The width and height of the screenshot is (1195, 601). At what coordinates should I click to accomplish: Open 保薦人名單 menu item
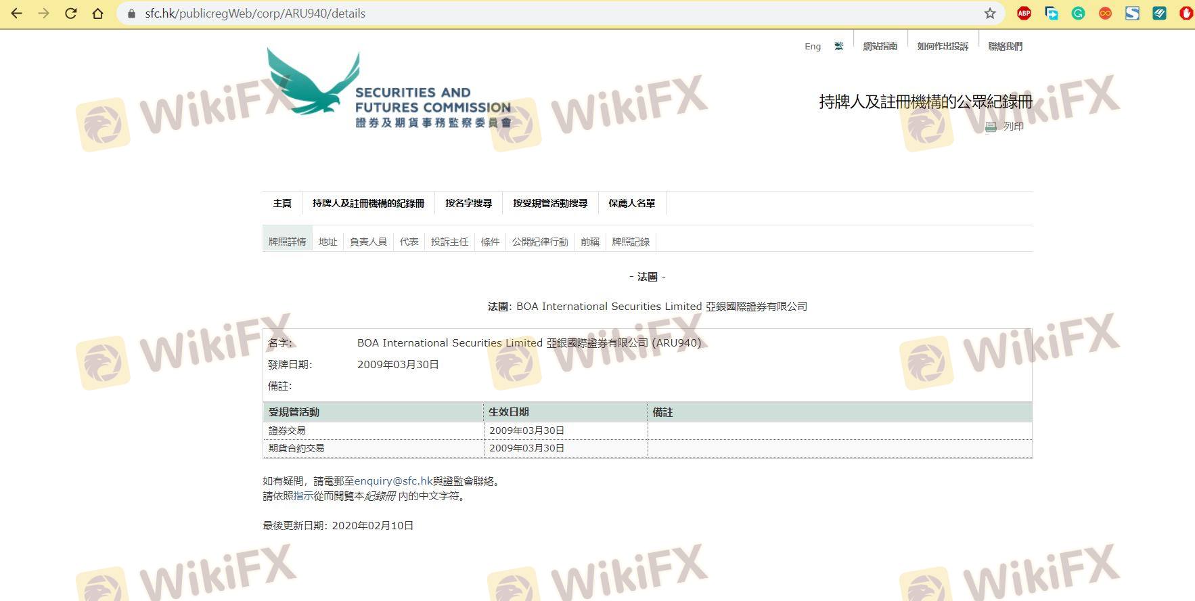pyautogui.click(x=632, y=203)
